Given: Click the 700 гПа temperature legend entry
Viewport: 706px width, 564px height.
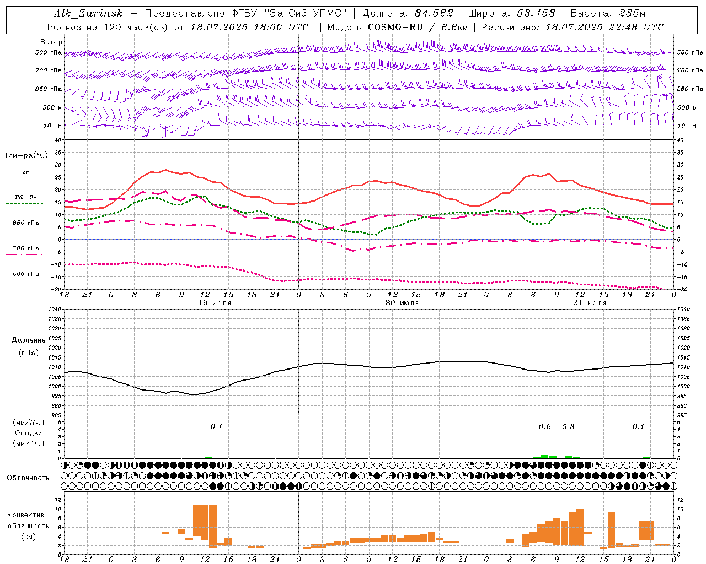Looking at the screenshot, I should [25, 251].
